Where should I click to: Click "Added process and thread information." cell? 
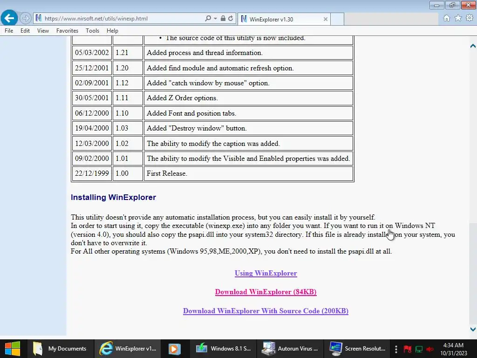[249, 53]
